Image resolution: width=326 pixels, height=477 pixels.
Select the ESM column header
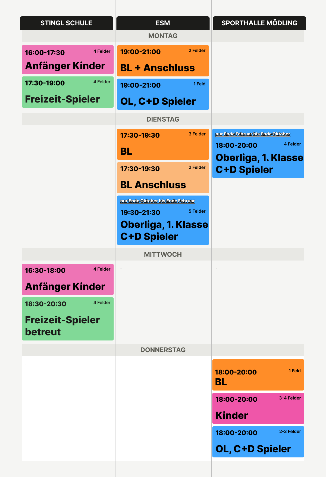[x=163, y=23]
